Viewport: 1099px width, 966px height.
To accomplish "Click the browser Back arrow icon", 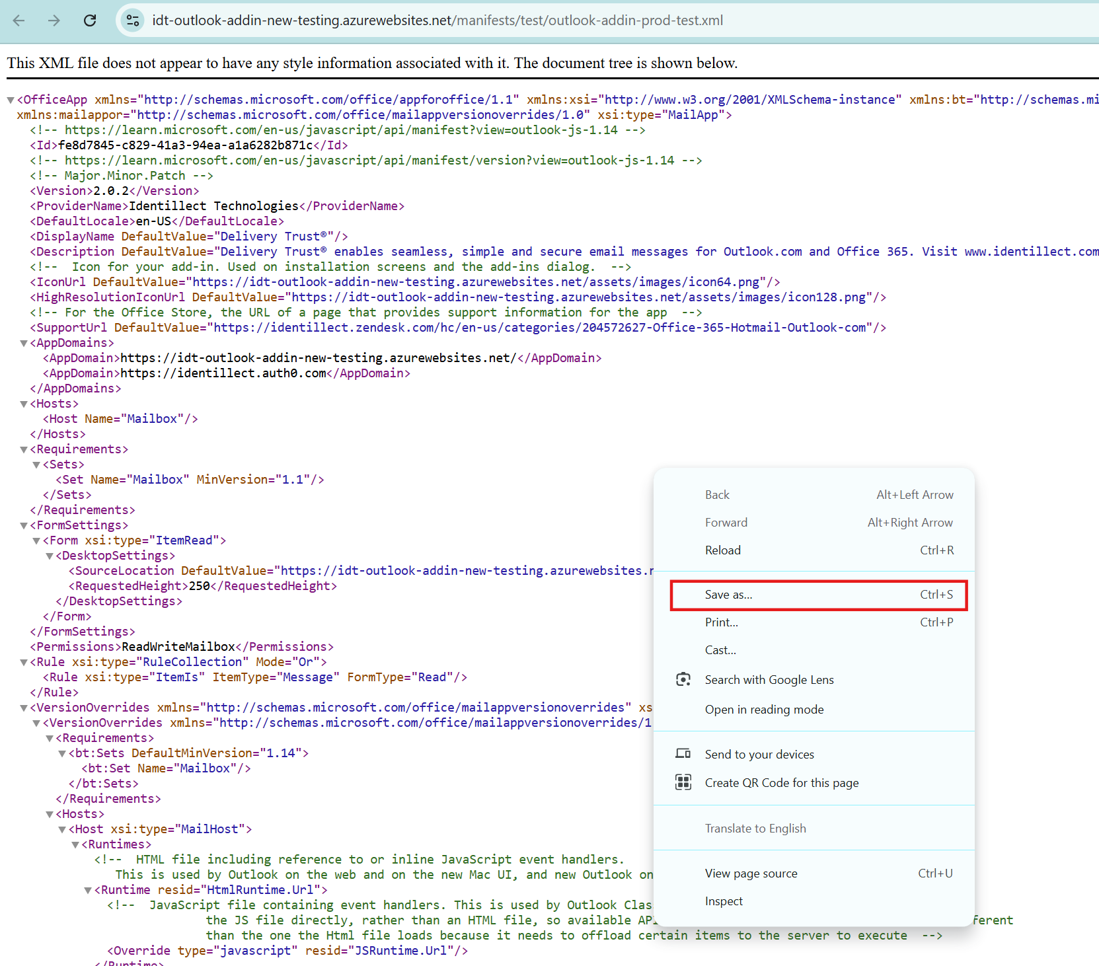I will 19,20.
